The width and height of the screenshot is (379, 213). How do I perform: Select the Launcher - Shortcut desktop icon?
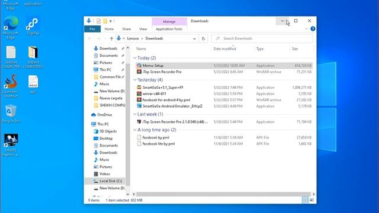(11, 86)
